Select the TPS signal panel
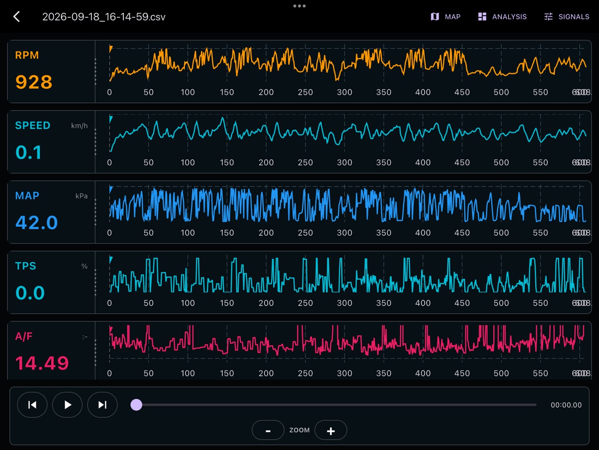The width and height of the screenshot is (599, 450). 299,282
